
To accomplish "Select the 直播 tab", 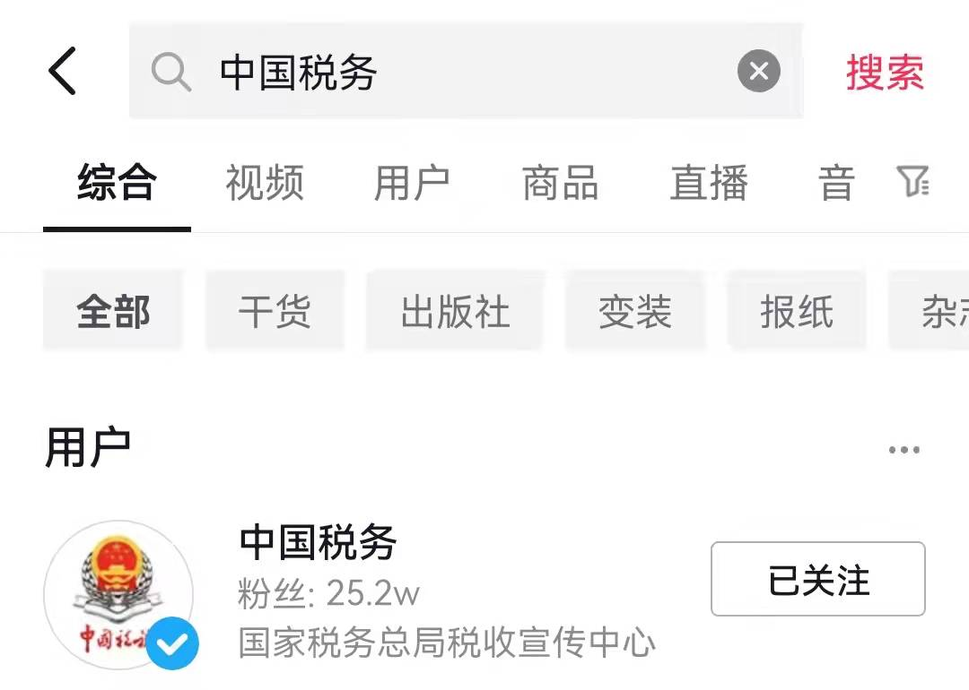I will [709, 183].
